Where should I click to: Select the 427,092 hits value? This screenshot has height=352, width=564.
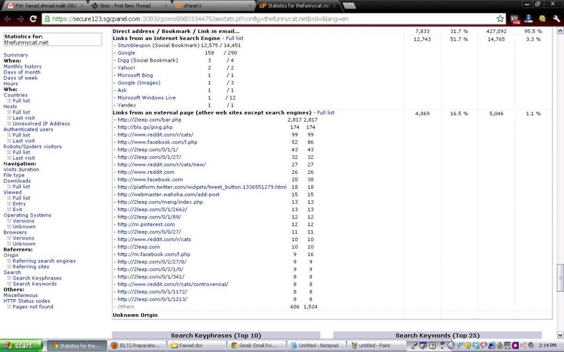(496, 31)
